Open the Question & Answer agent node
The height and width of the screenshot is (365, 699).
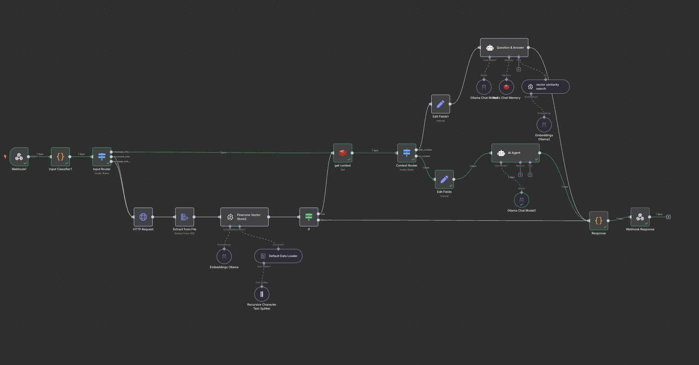click(504, 47)
